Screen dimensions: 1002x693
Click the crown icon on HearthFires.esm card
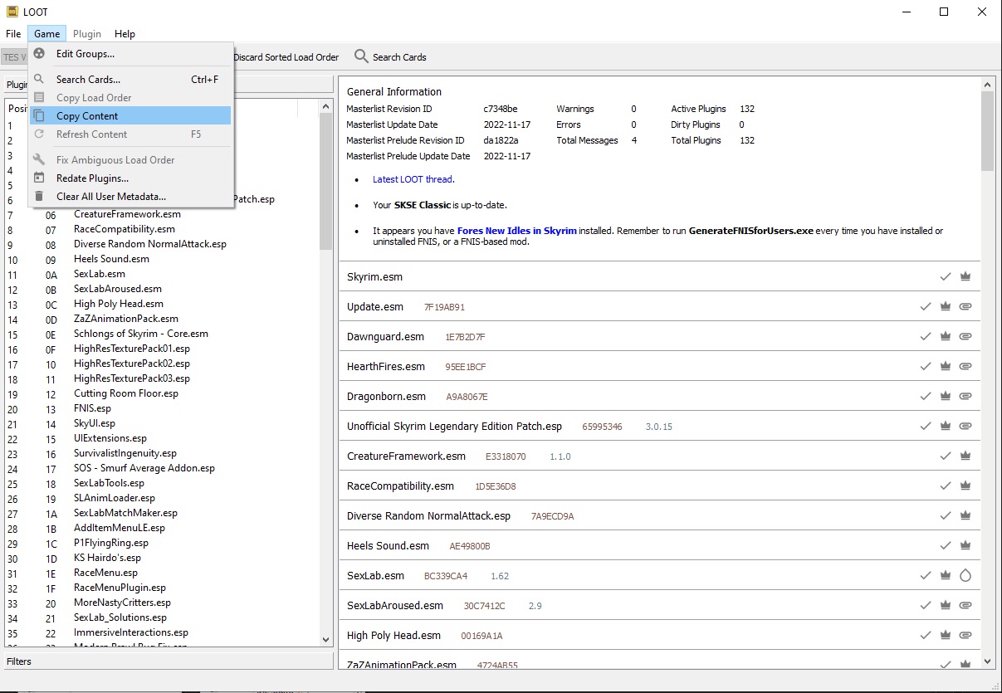pyautogui.click(x=945, y=366)
